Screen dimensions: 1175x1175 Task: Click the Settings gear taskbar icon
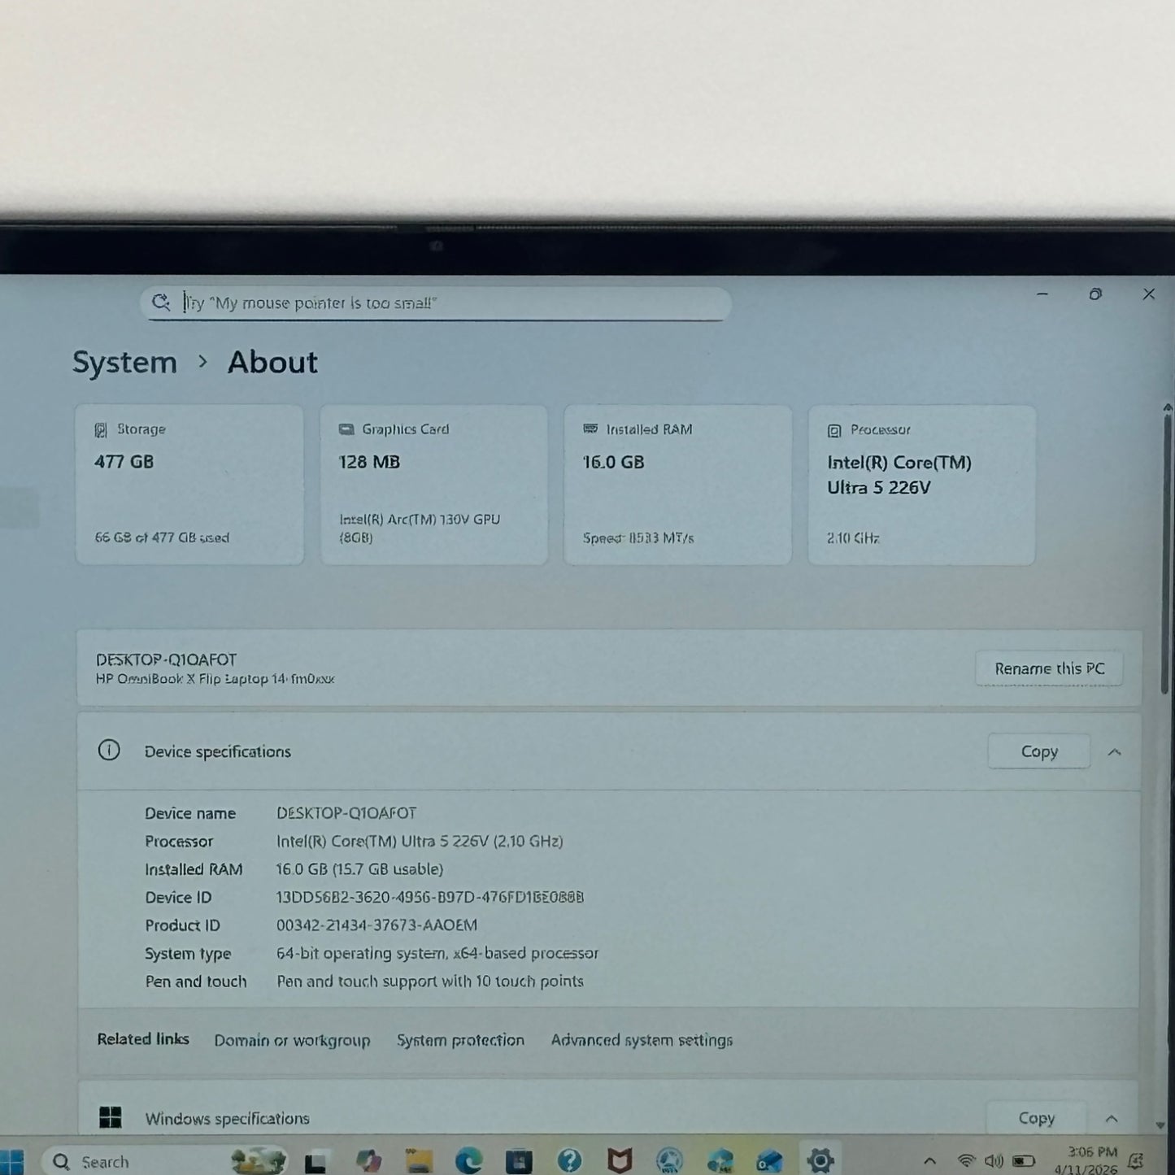(820, 1160)
